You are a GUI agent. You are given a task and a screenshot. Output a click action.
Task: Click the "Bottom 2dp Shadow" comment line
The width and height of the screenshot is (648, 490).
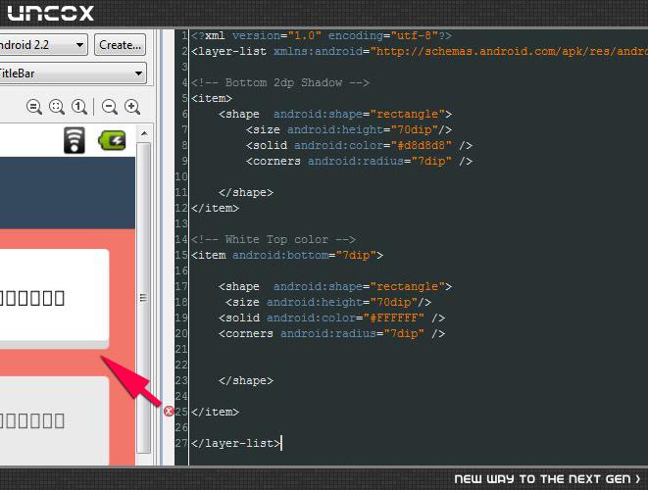click(x=280, y=82)
